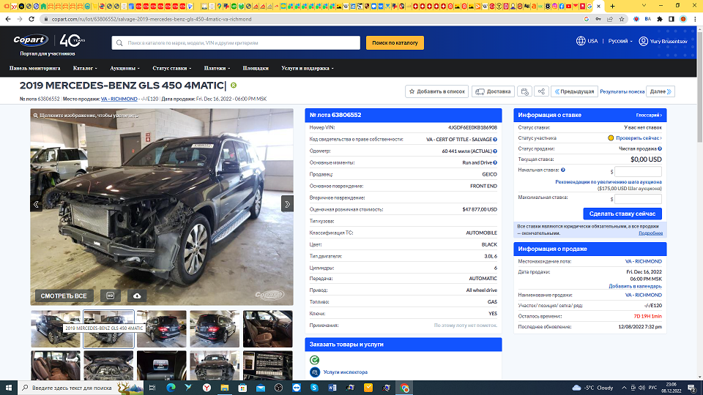
Task: Click the user account avatar icon
Action: coord(644,41)
